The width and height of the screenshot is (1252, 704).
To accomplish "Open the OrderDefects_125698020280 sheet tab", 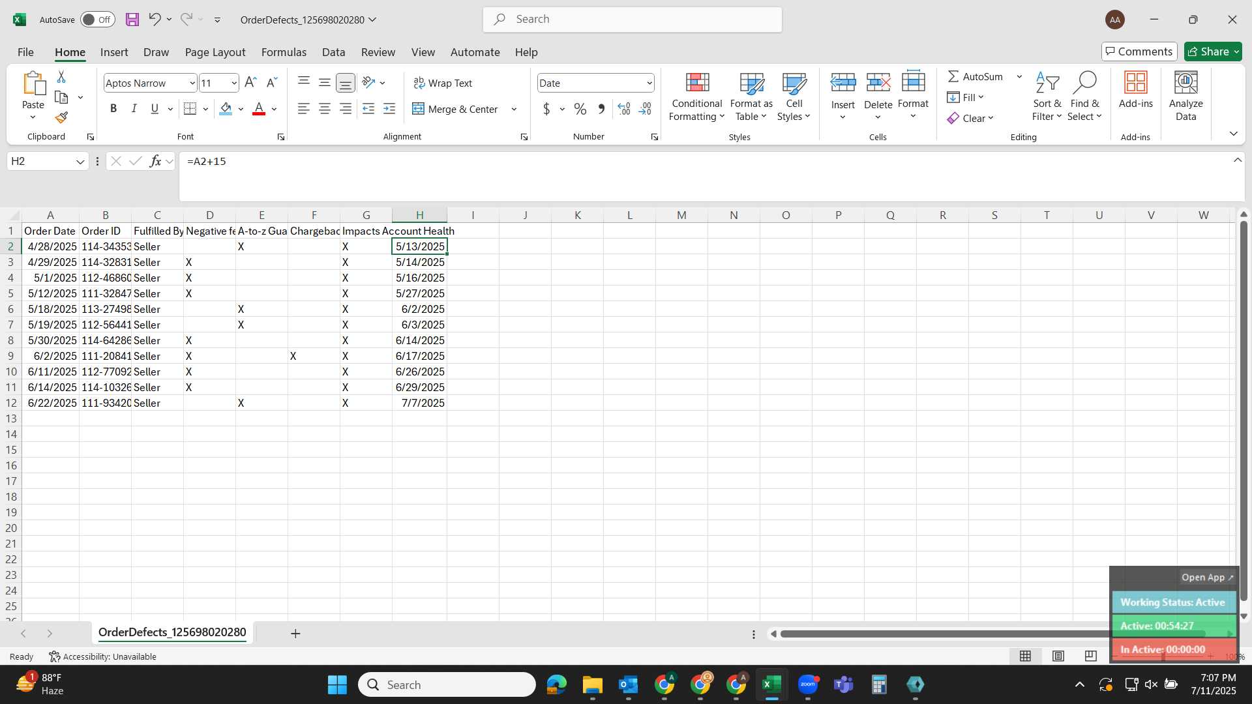I will coord(172,632).
